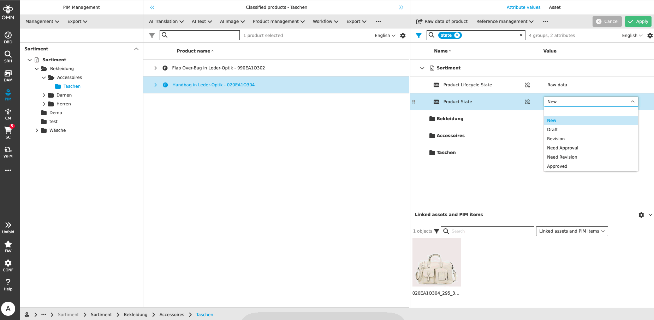Viewport: 654px width, 320px height.
Task: Toggle the Product State inheritance link icon
Action: click(527, 102)
